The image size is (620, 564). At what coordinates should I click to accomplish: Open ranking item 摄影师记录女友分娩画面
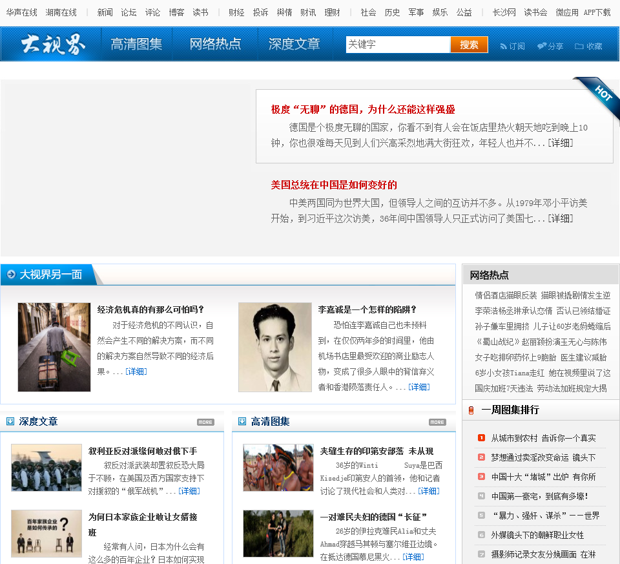coord(543,554)
